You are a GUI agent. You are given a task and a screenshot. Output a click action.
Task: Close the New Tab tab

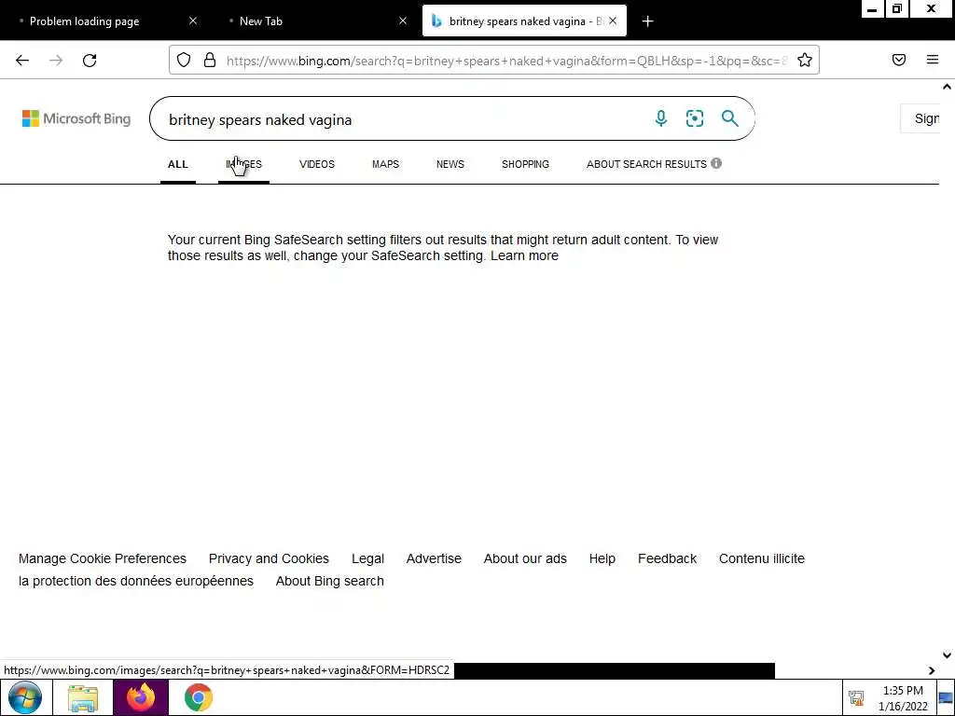coord(403,21)
